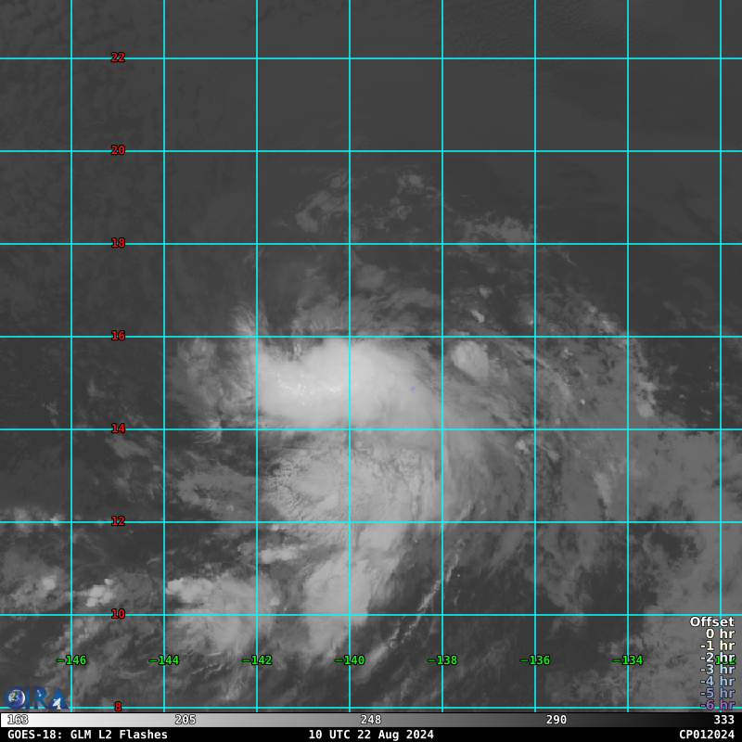Click the CP012024 storm identifier
The width and height of the screenshot is (742, 742).
(706, 735)
